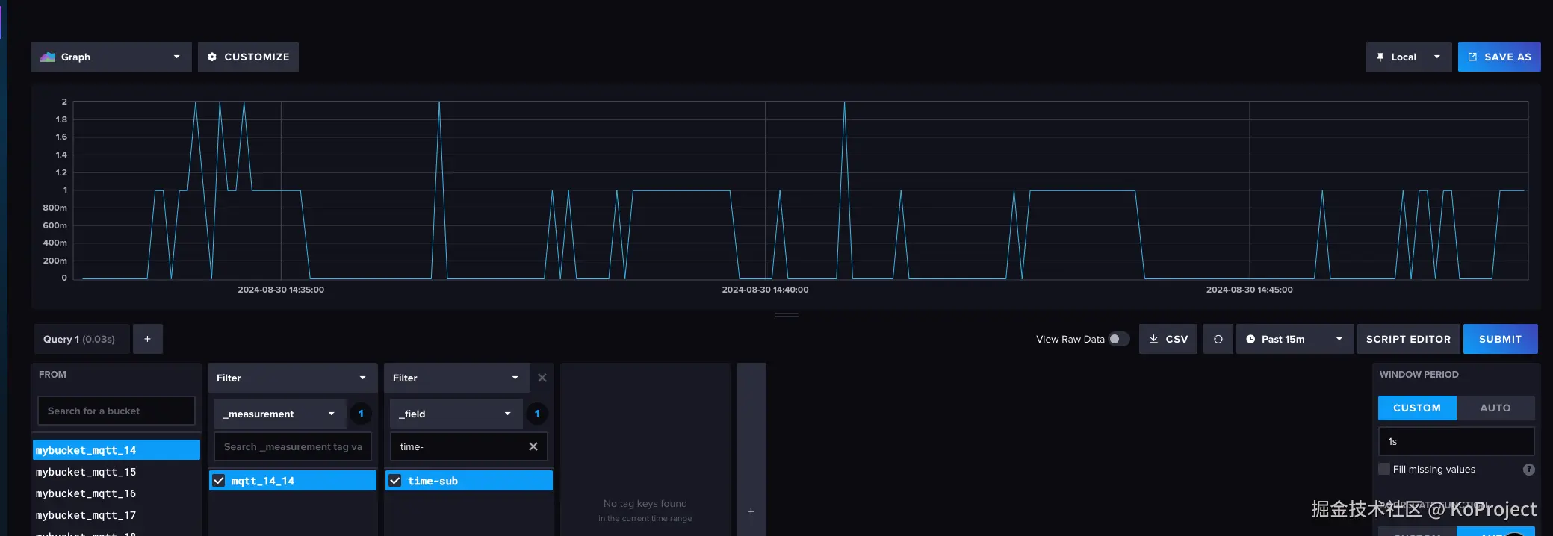This screenshot has height=536, width=1553.
Task: Click the SUBMIT button
Action: click(x=1500, y=339)
